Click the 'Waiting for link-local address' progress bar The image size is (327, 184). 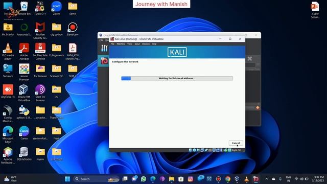click(177, 78)
